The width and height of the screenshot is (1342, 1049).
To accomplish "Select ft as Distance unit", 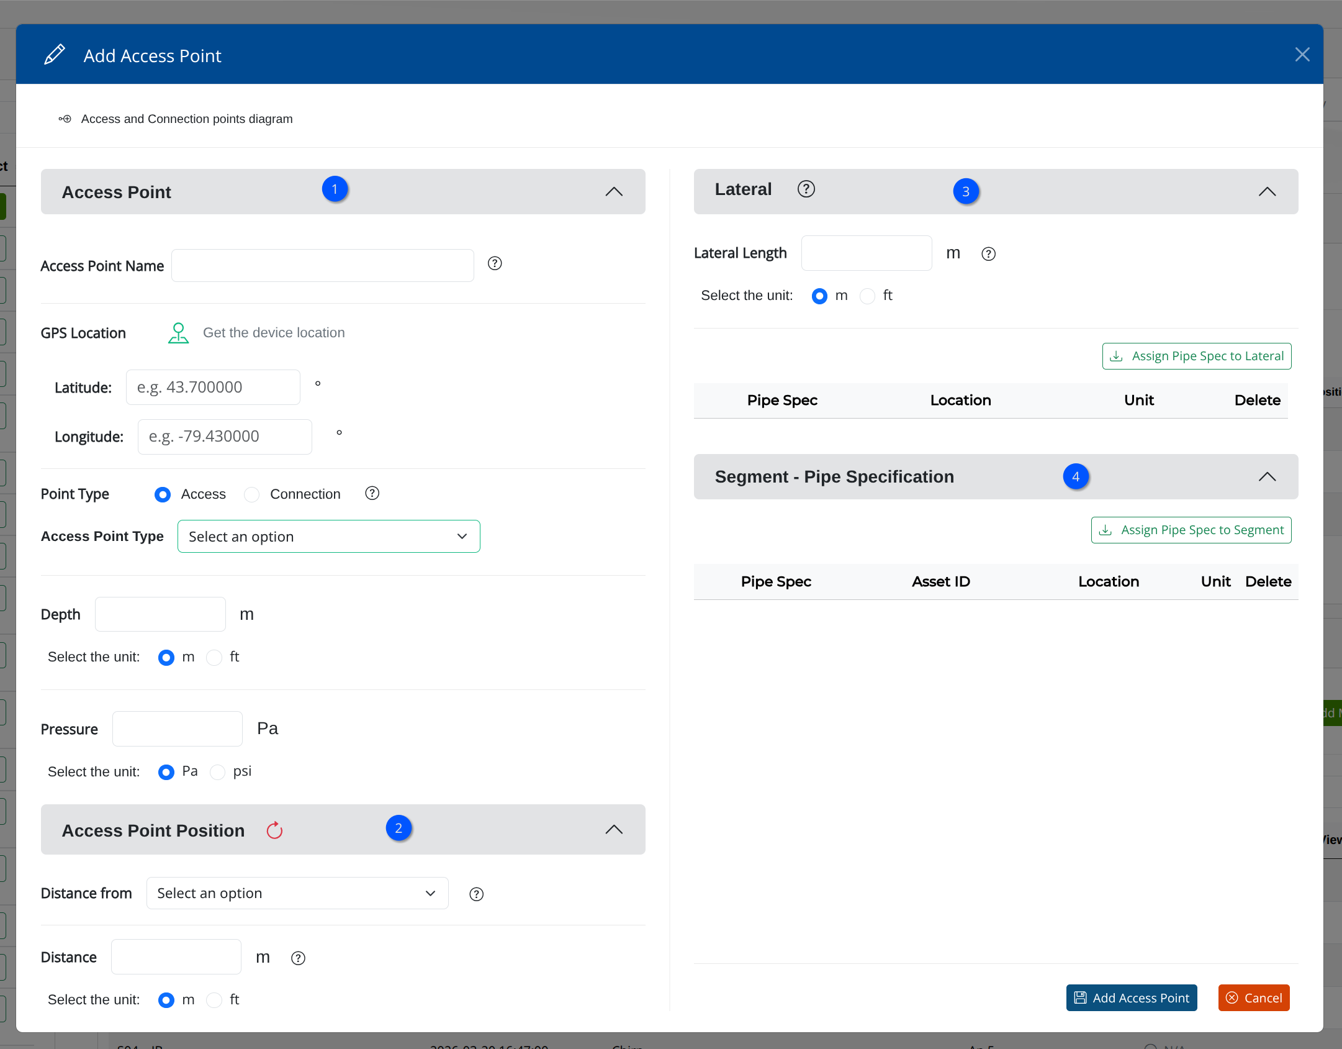I will click(214, 1000).
